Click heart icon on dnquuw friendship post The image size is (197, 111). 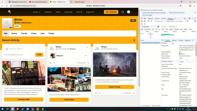[x=54, y=63]
